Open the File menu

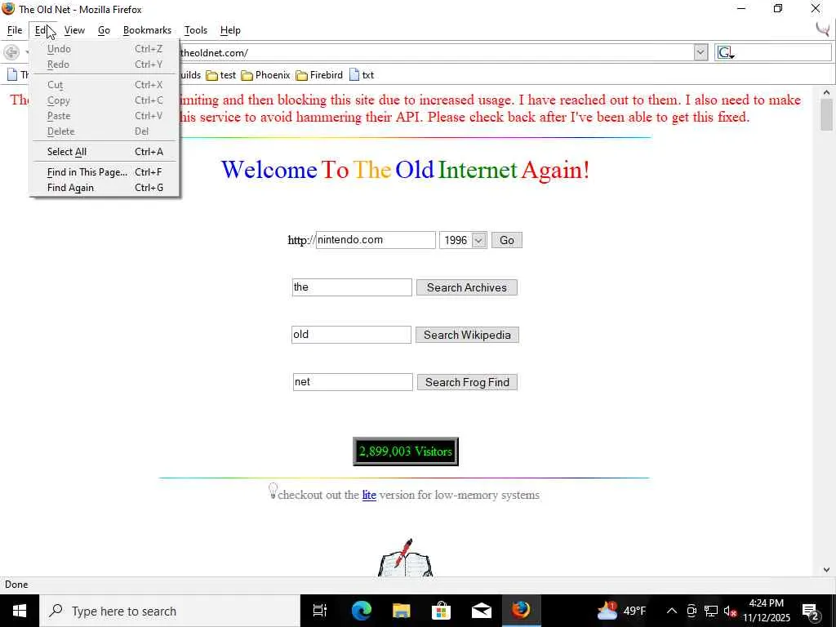[15, 30]
